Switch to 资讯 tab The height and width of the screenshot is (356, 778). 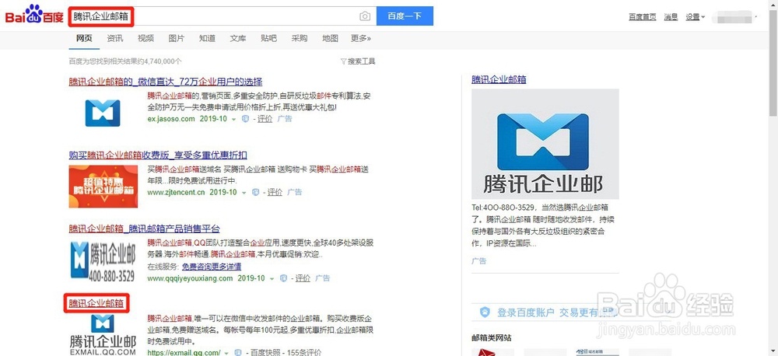click(x=114, y=38)
